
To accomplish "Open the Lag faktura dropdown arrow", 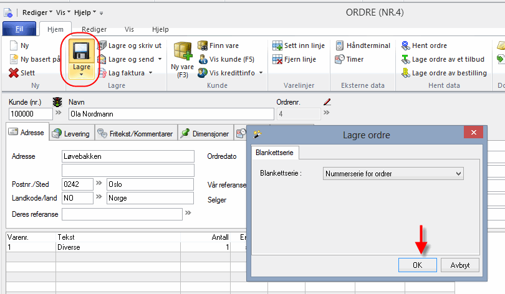I will click(x=150, y=73).
